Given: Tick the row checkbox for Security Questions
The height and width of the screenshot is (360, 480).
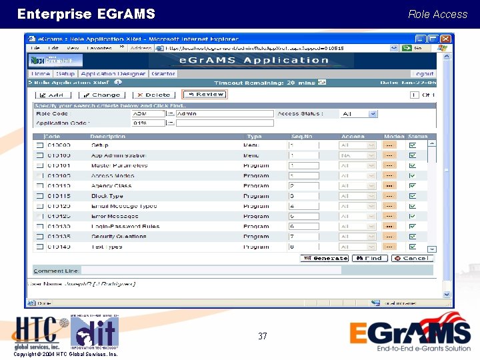Looking at the screenshot, I should [40, 237].
